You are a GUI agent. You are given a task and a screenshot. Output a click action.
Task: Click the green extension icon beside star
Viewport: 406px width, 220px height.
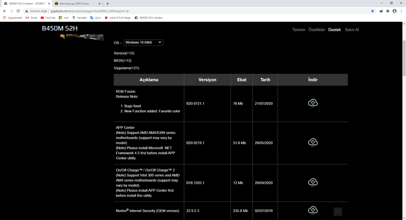tap(381, 11)
